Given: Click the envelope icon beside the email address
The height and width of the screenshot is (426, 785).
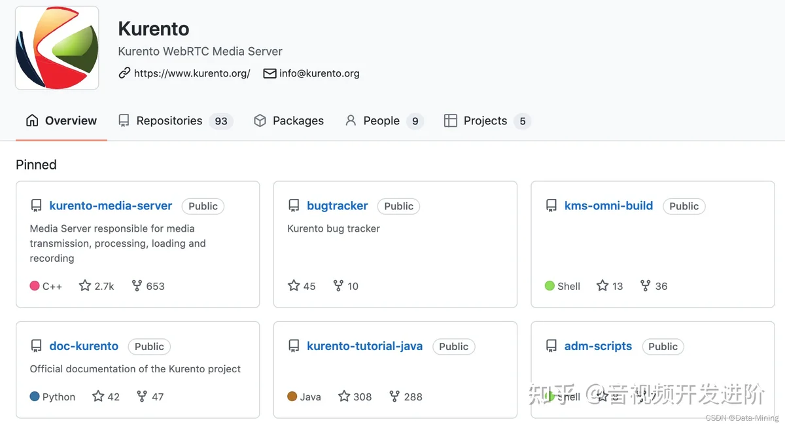Looking at the screenshot, I should (270, 73).
